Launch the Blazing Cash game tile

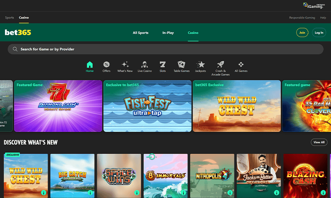click(x=305, y=175)
